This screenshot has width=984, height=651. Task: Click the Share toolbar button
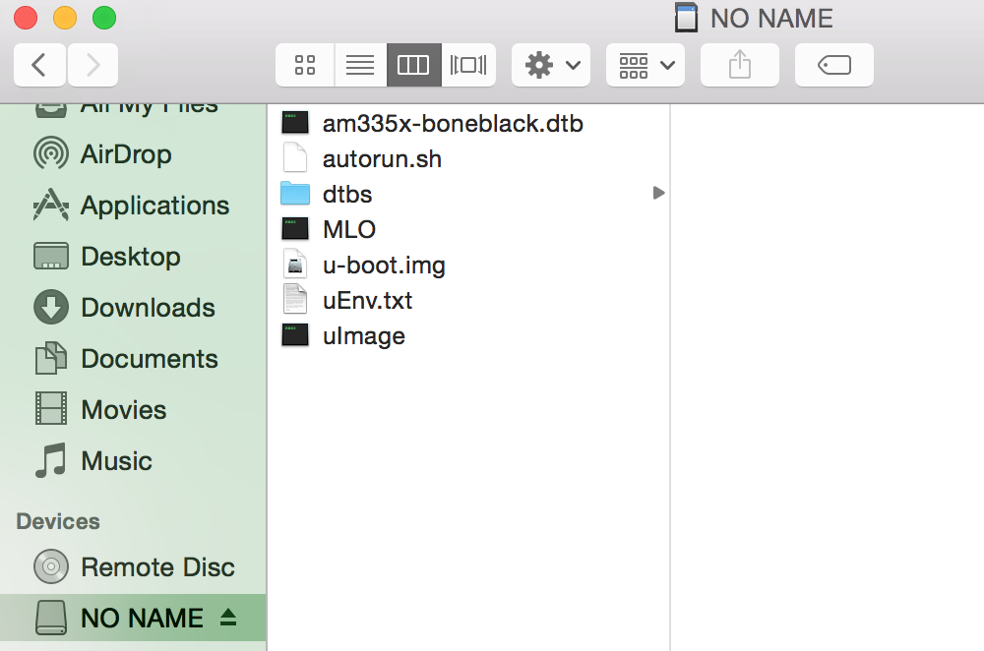tap(739, 65)
